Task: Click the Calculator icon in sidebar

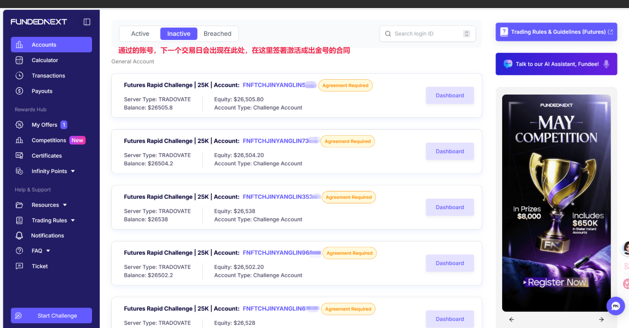Action: pos(19,60)
